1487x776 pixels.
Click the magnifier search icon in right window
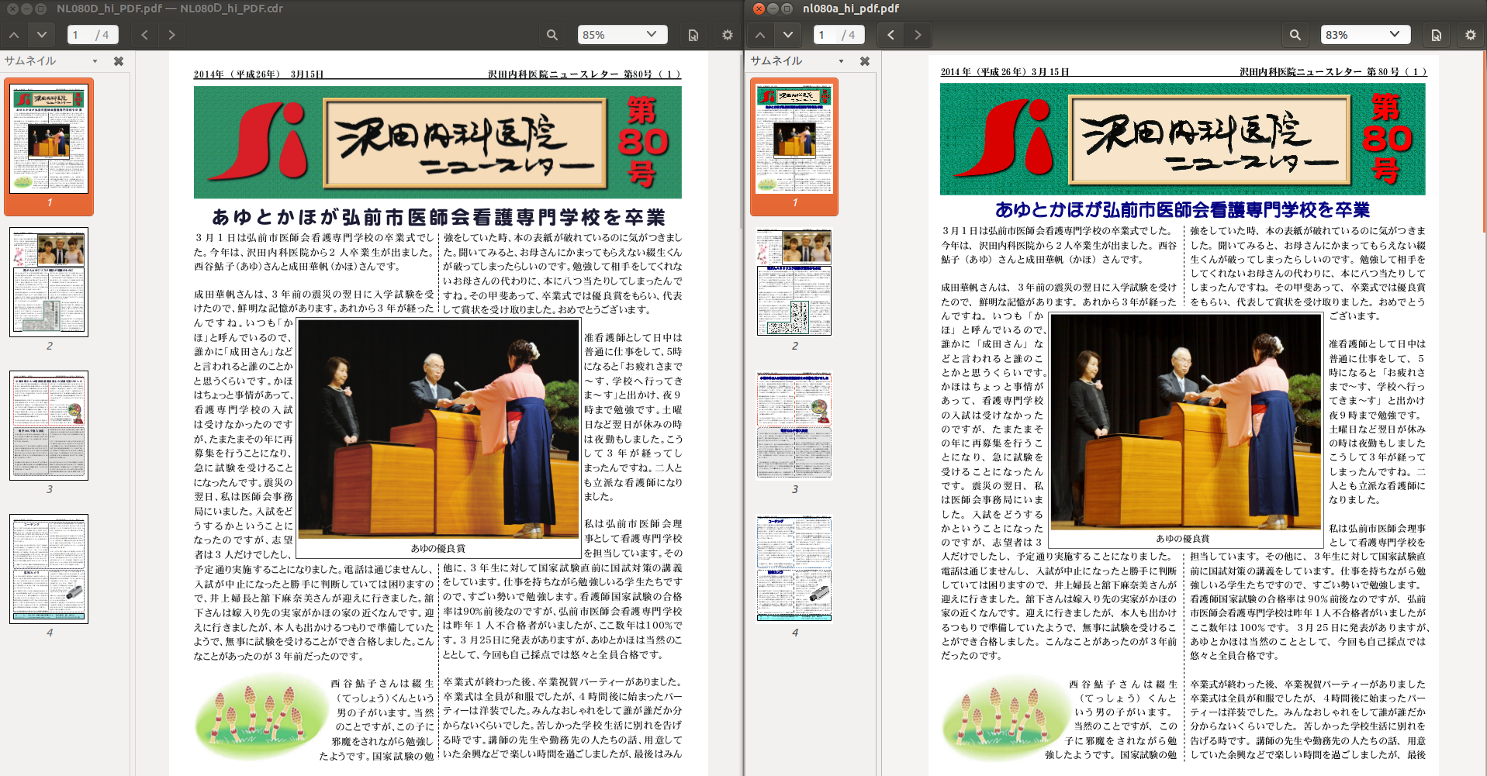(x=1295, y=35)
